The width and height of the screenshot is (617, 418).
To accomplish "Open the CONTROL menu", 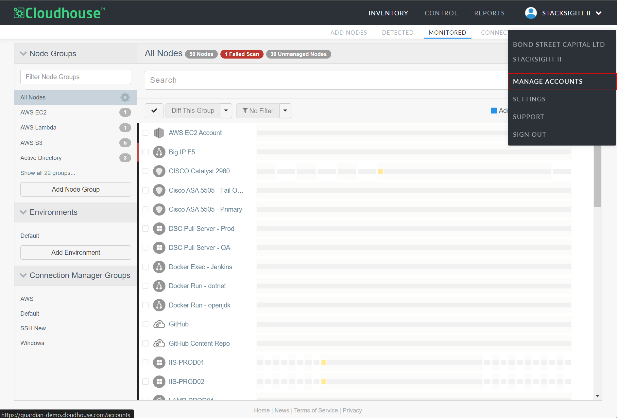I will pos(441,13).
